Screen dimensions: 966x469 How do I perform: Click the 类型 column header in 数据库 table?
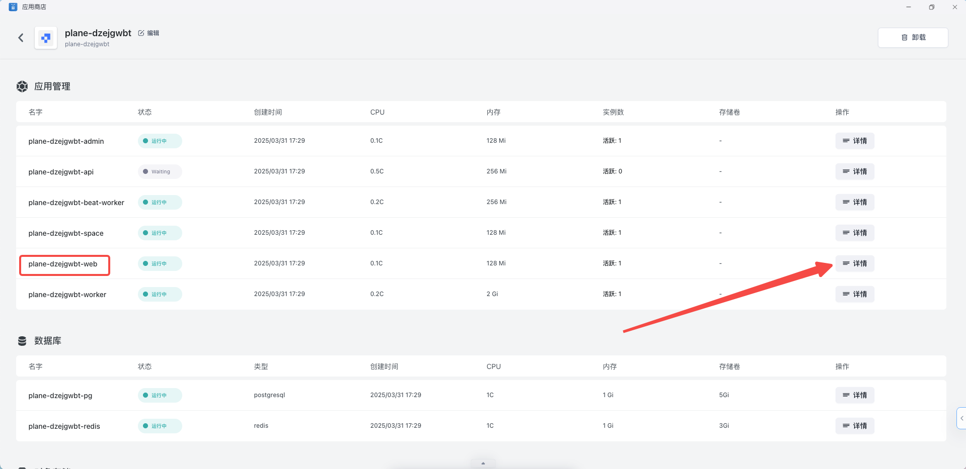261,366
